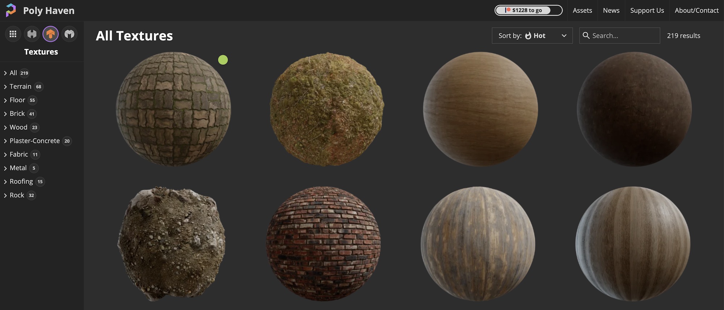Open the Assets menu
The height and width of the screenshot is (310, 724).
click(x=582, y=10)
